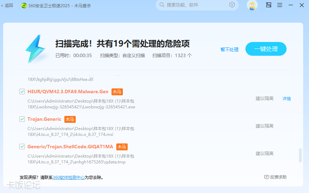Click the lightning bolt scan icon

click(x=35, y=49)
